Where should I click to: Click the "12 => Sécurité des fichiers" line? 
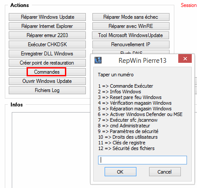[126, 148]
